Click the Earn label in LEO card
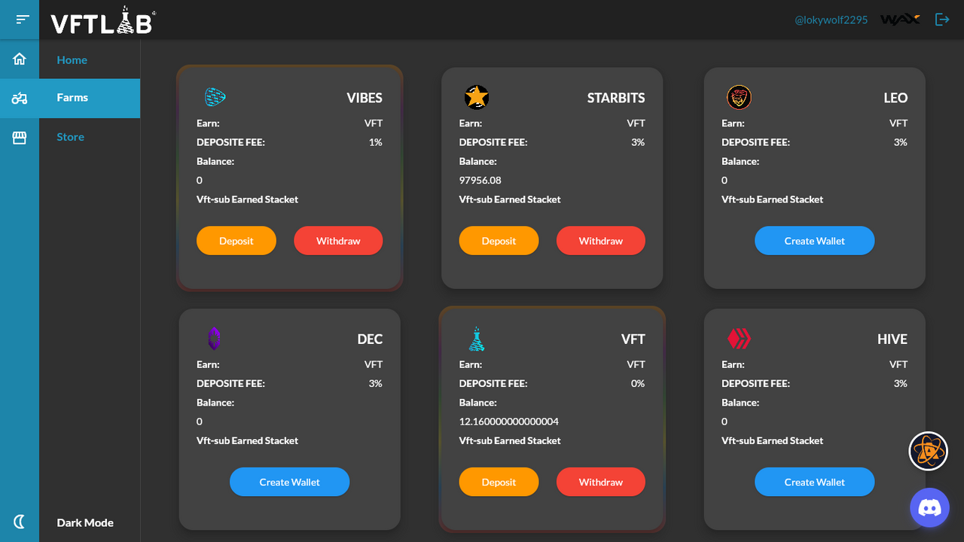 (x=733, y=123)
